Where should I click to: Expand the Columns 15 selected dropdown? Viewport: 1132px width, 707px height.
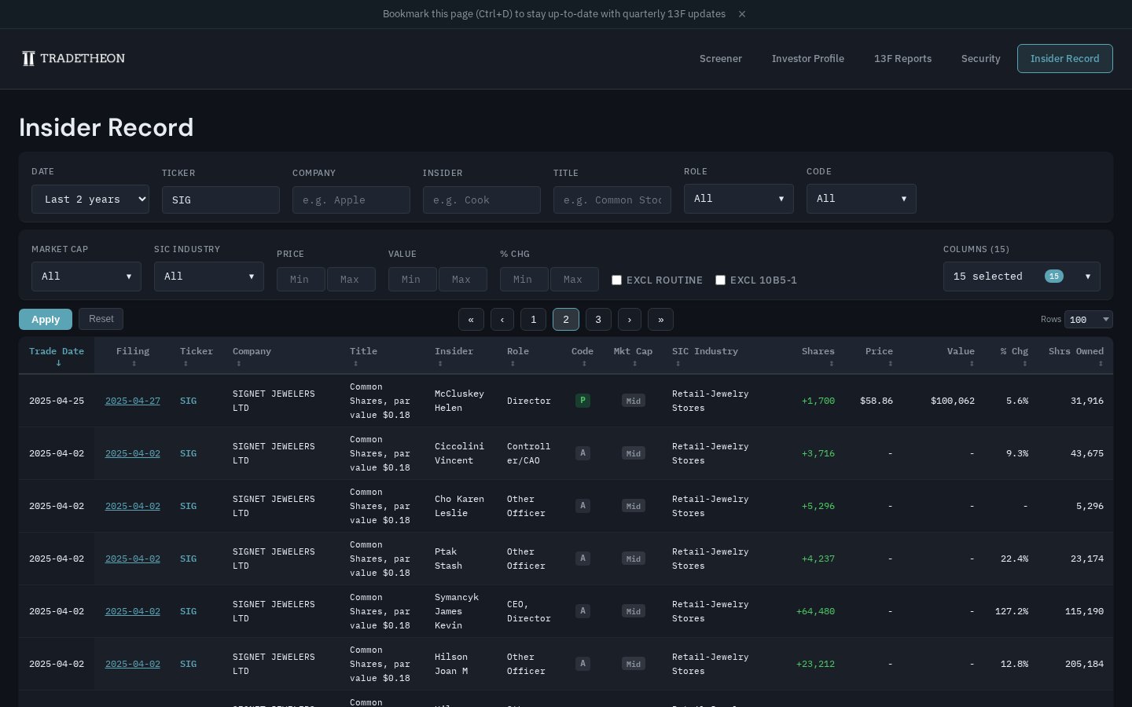pyautogui.click(x=1022, y=277)
